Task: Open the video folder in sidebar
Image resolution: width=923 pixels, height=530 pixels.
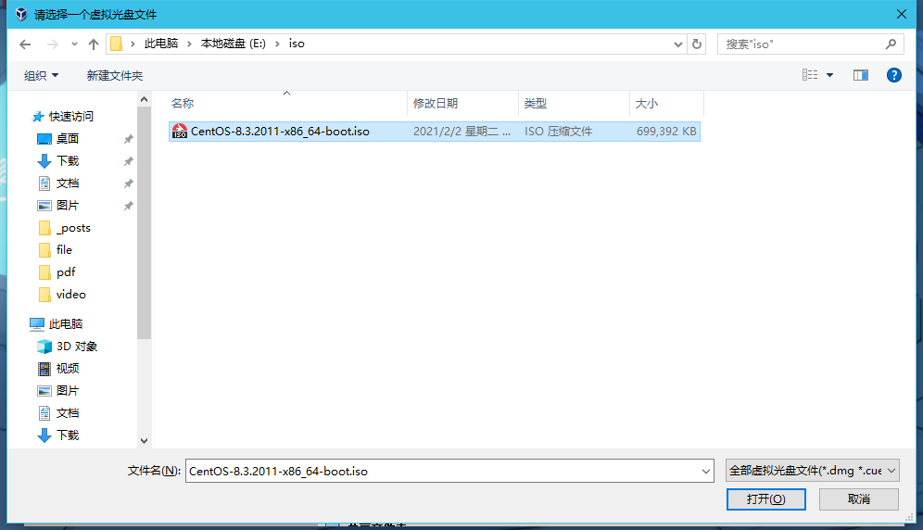Action: point(71,295)
